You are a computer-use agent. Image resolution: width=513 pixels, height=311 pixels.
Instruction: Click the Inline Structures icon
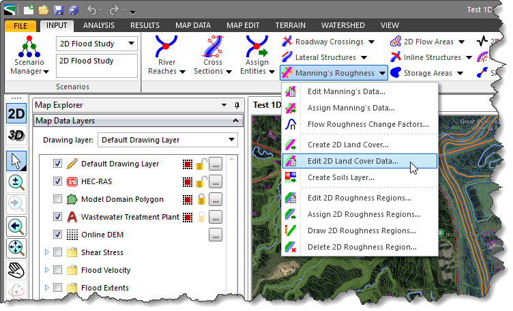tap(396, 57)
